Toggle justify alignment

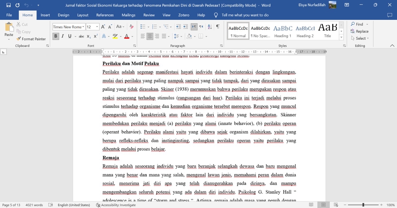tap(164, 36)
